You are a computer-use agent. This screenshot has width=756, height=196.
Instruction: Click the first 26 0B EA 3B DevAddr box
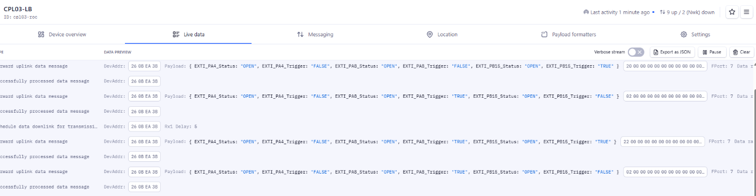tap(145, 66)
